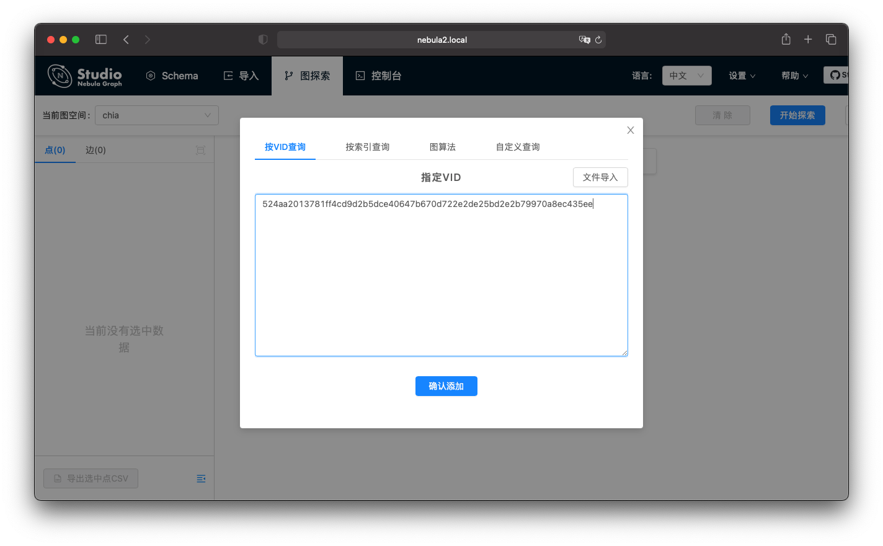The image size is (883, 546).
Task: Click inside the VID text area
Action: click(441, 275)
